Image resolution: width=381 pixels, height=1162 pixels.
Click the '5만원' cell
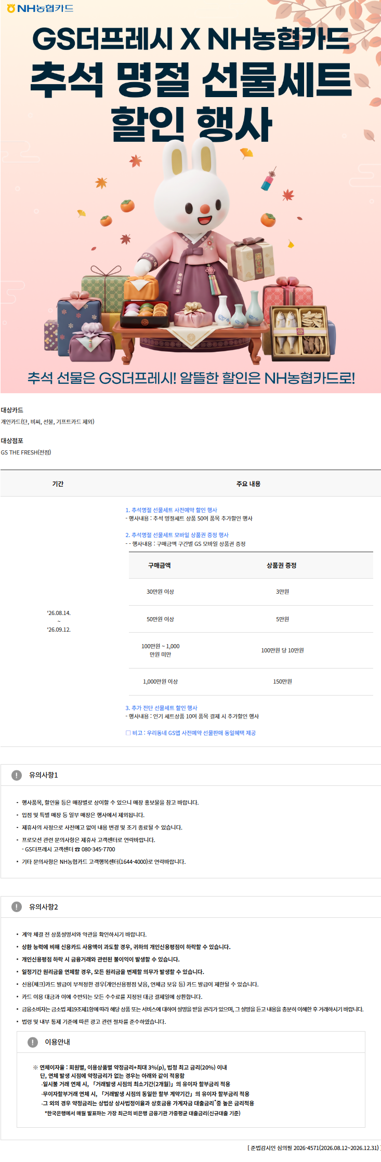[x=283, y=619]
